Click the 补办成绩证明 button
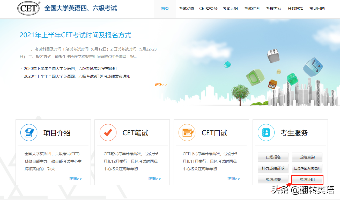This screenshot has width=340, height=200. tap(273, 168)
